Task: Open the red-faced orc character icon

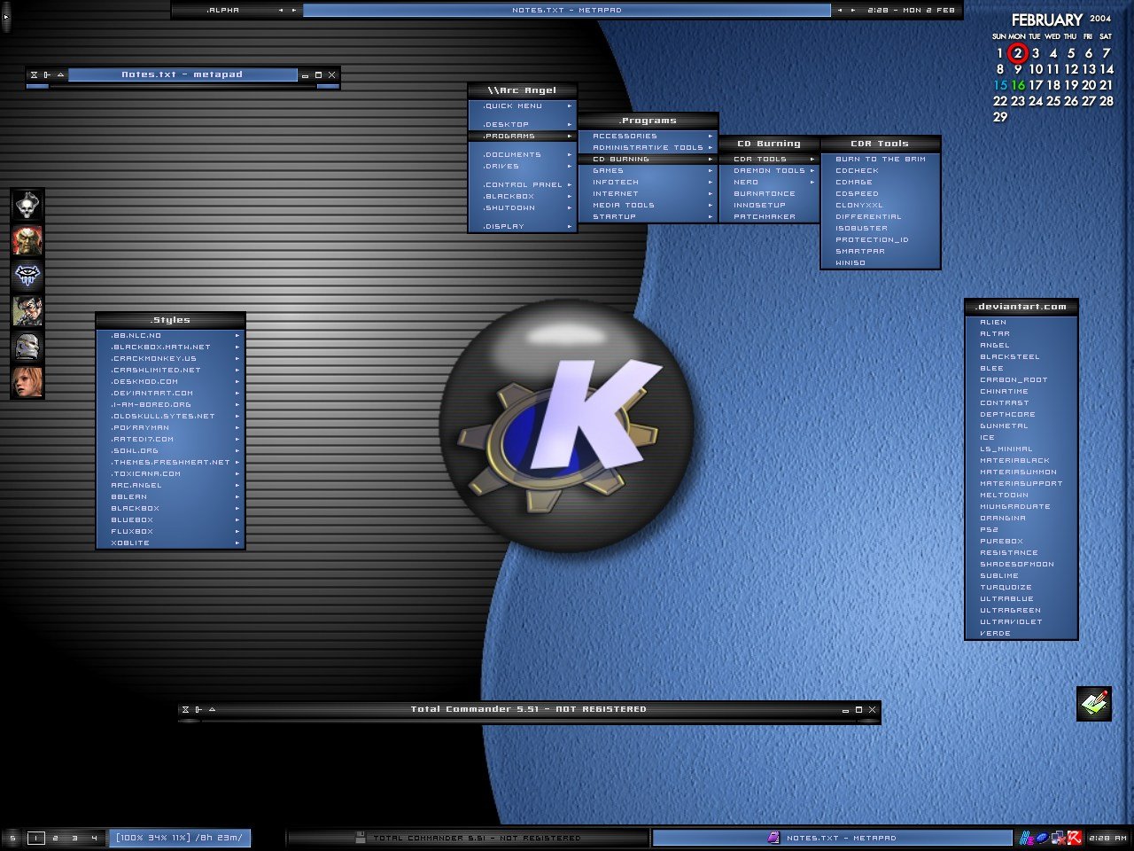Action: click(x=27, y=241)
